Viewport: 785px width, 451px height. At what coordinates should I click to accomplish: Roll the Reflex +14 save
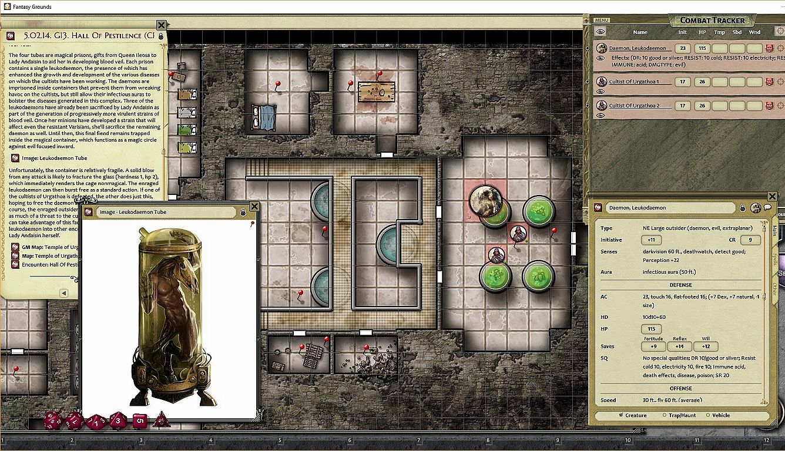680,346
